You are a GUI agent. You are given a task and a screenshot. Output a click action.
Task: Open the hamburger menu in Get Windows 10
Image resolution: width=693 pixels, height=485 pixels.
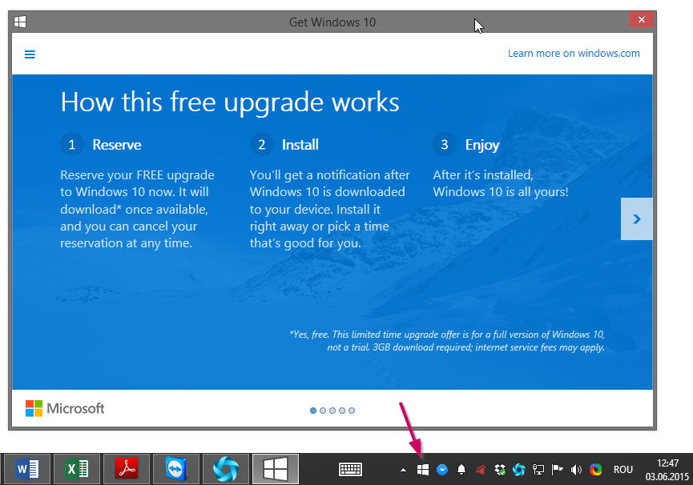30,54
